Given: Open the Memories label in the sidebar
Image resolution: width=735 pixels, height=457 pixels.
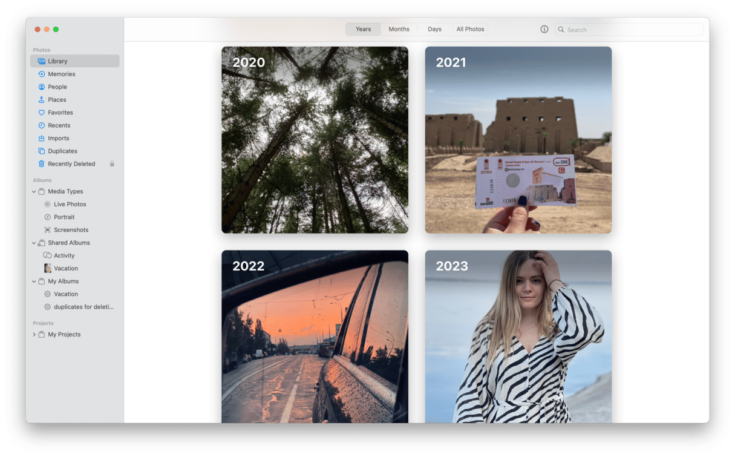Looking at the screenshot, I should click(62, 74).
